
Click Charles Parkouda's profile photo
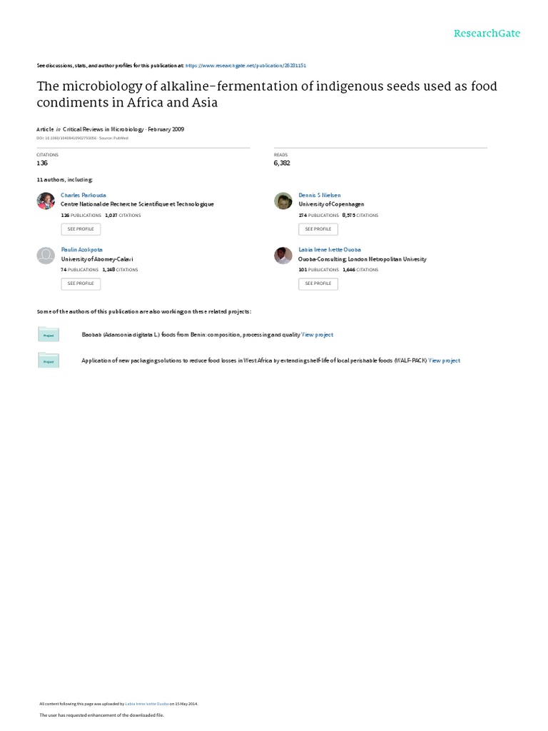46,201
